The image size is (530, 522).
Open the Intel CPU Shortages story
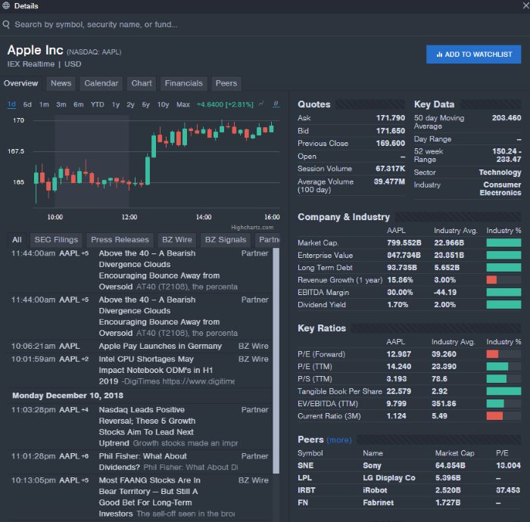click(x=155, y=370)
